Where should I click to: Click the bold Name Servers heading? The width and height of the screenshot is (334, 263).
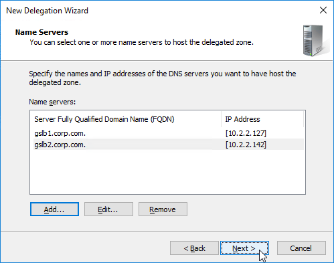[41, 32]
